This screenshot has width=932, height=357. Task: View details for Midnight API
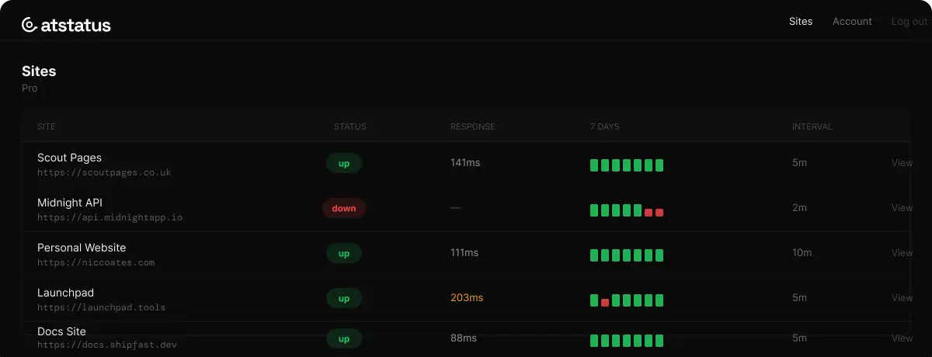pyautogui.click(x=902, y=208)
